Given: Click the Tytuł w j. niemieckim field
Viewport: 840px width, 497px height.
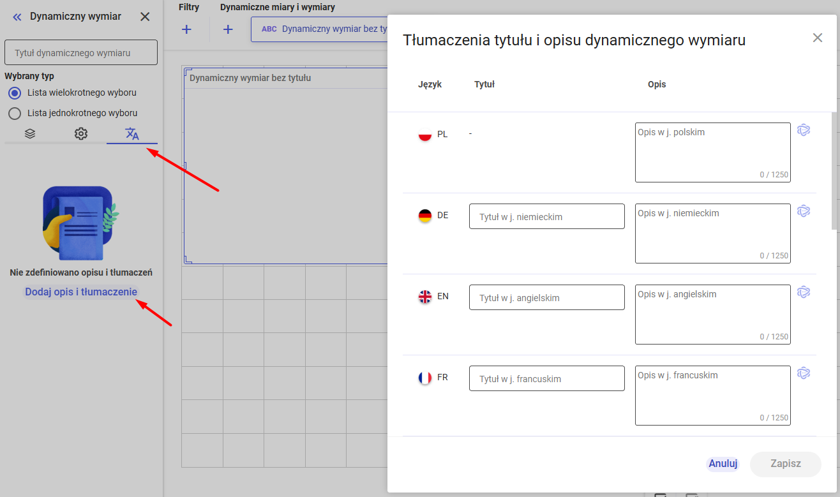Looking at the screenshot, I should pyautogui.click(x=546, y=216).
